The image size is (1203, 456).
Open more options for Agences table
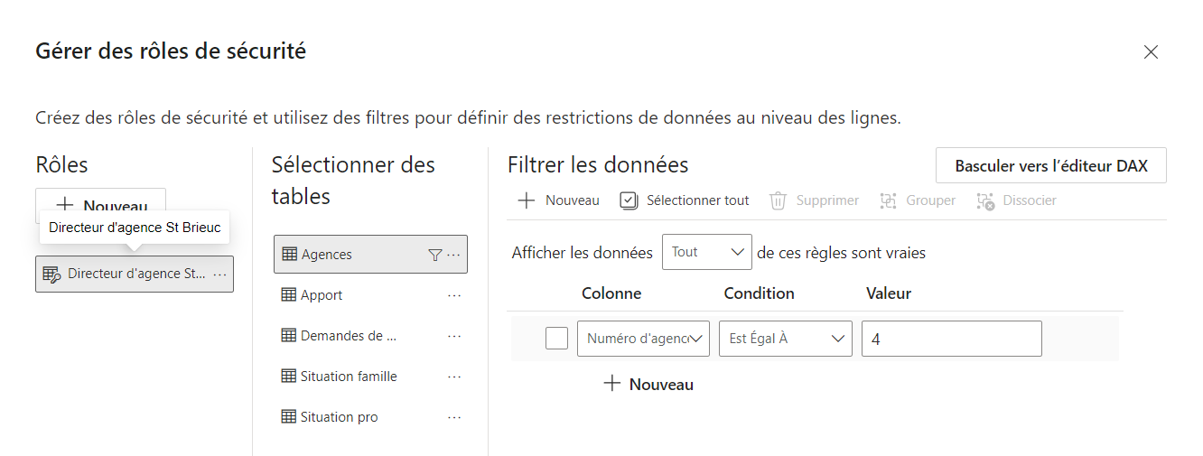(454, 256)
